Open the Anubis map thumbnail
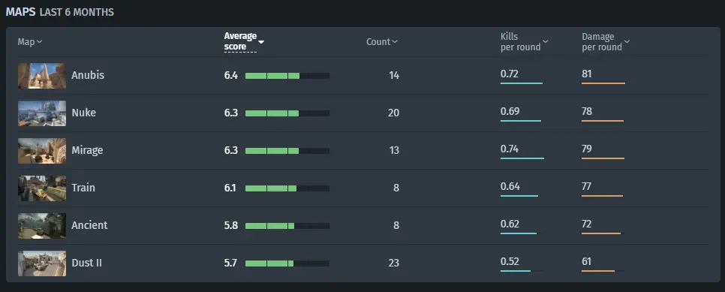The width and height of the screenshot is (725, 292). 42,76
